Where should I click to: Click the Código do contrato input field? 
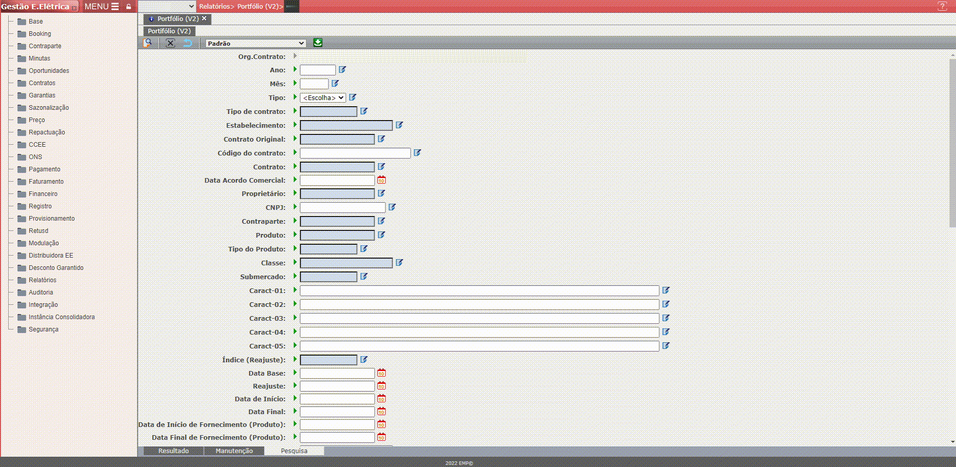pyautogui.click(x=355, y=153)
